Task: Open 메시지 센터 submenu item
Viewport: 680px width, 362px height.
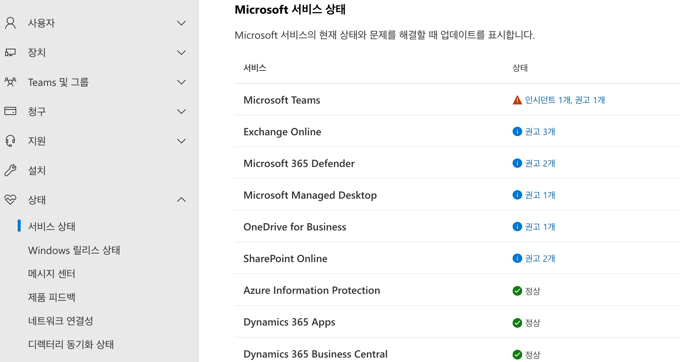Action: pos(52,274)
